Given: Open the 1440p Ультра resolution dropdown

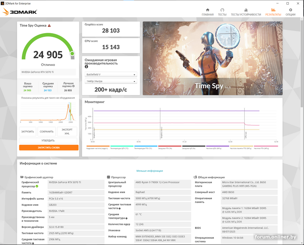Looking at the screenshot, I should 110,81.
